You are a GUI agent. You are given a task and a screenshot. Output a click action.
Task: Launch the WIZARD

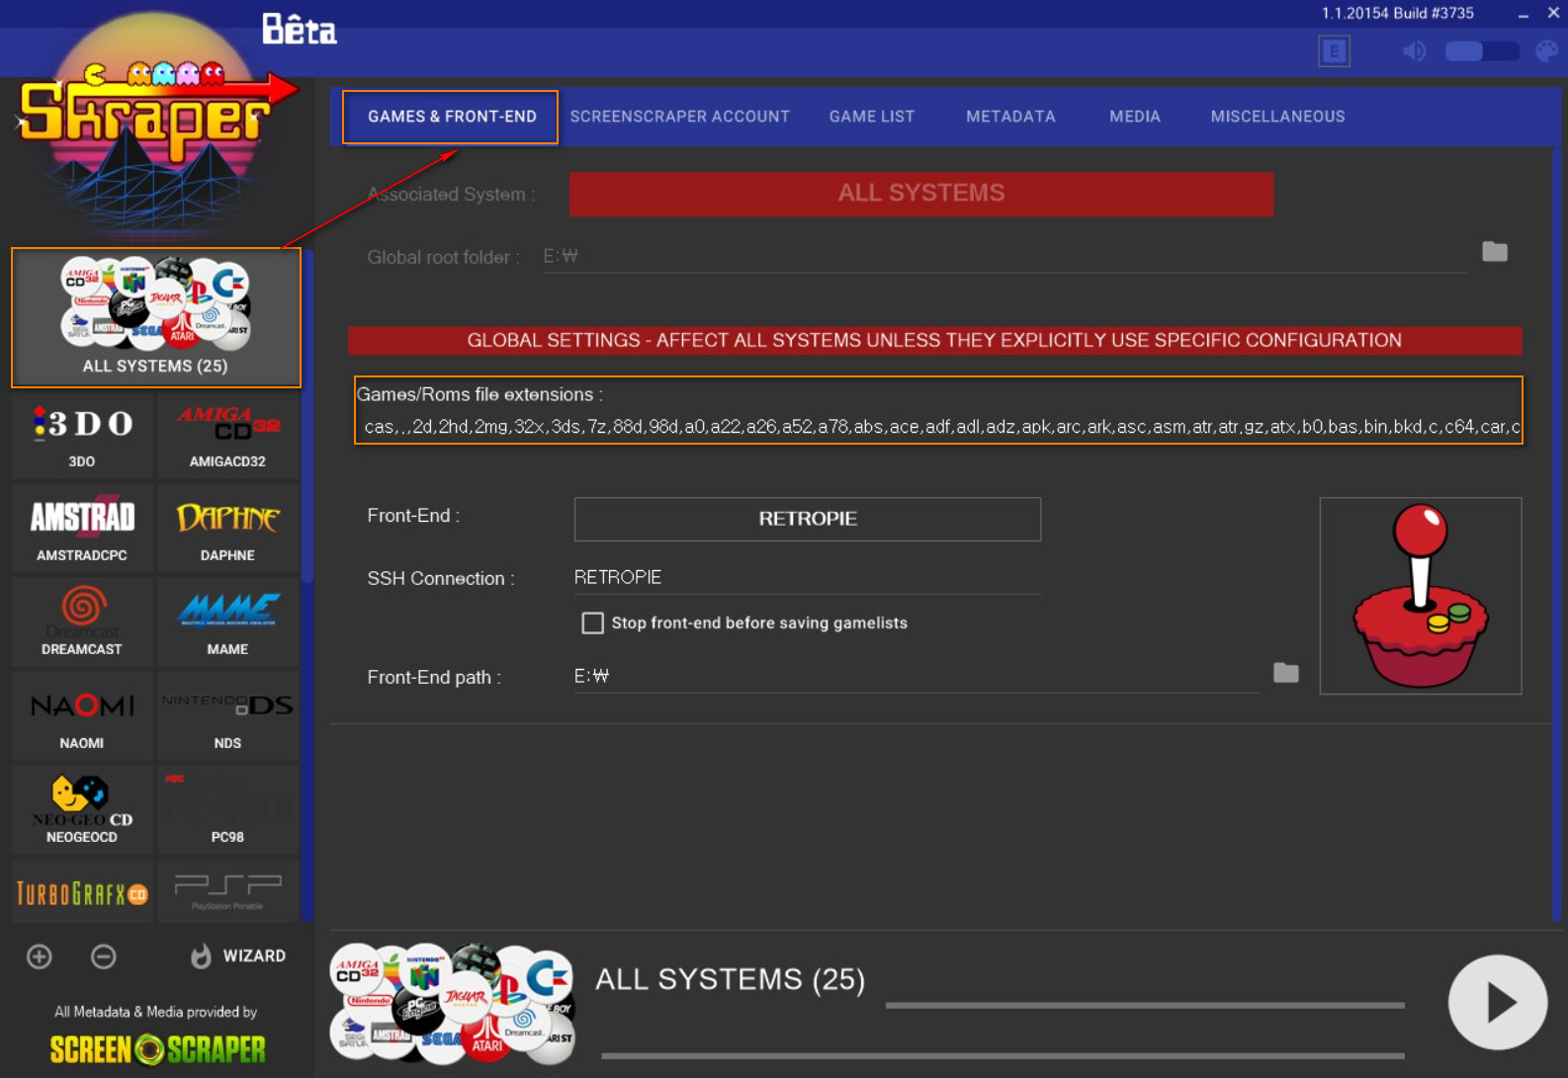tap(238, 956)
